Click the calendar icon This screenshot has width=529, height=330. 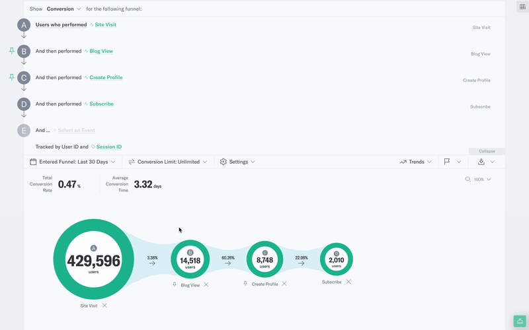point(33,162)
